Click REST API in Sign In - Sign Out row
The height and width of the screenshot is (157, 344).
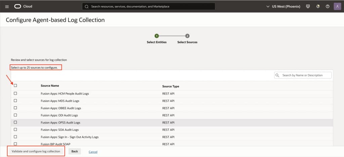[168, 137]
